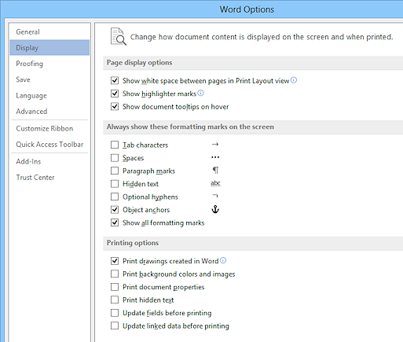Viewport: 403px width, 342px height.
Task: Click the Printing options heading
Action: tap(133, 243)
